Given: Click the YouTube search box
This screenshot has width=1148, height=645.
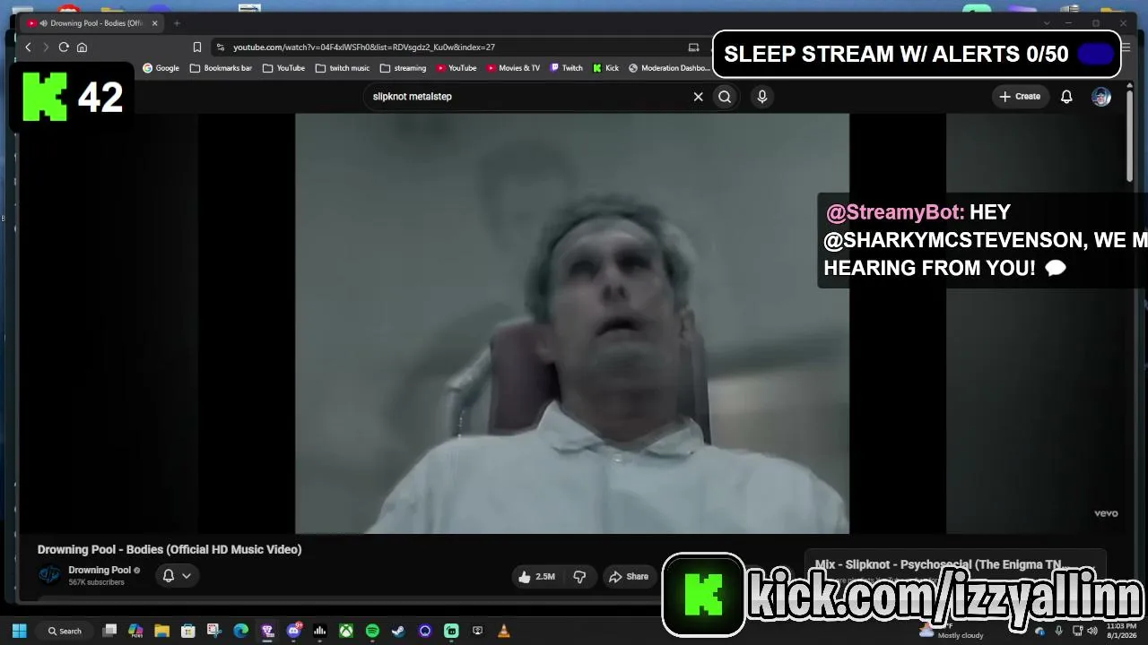Looking at the screenshot, I should click(527, 97).
